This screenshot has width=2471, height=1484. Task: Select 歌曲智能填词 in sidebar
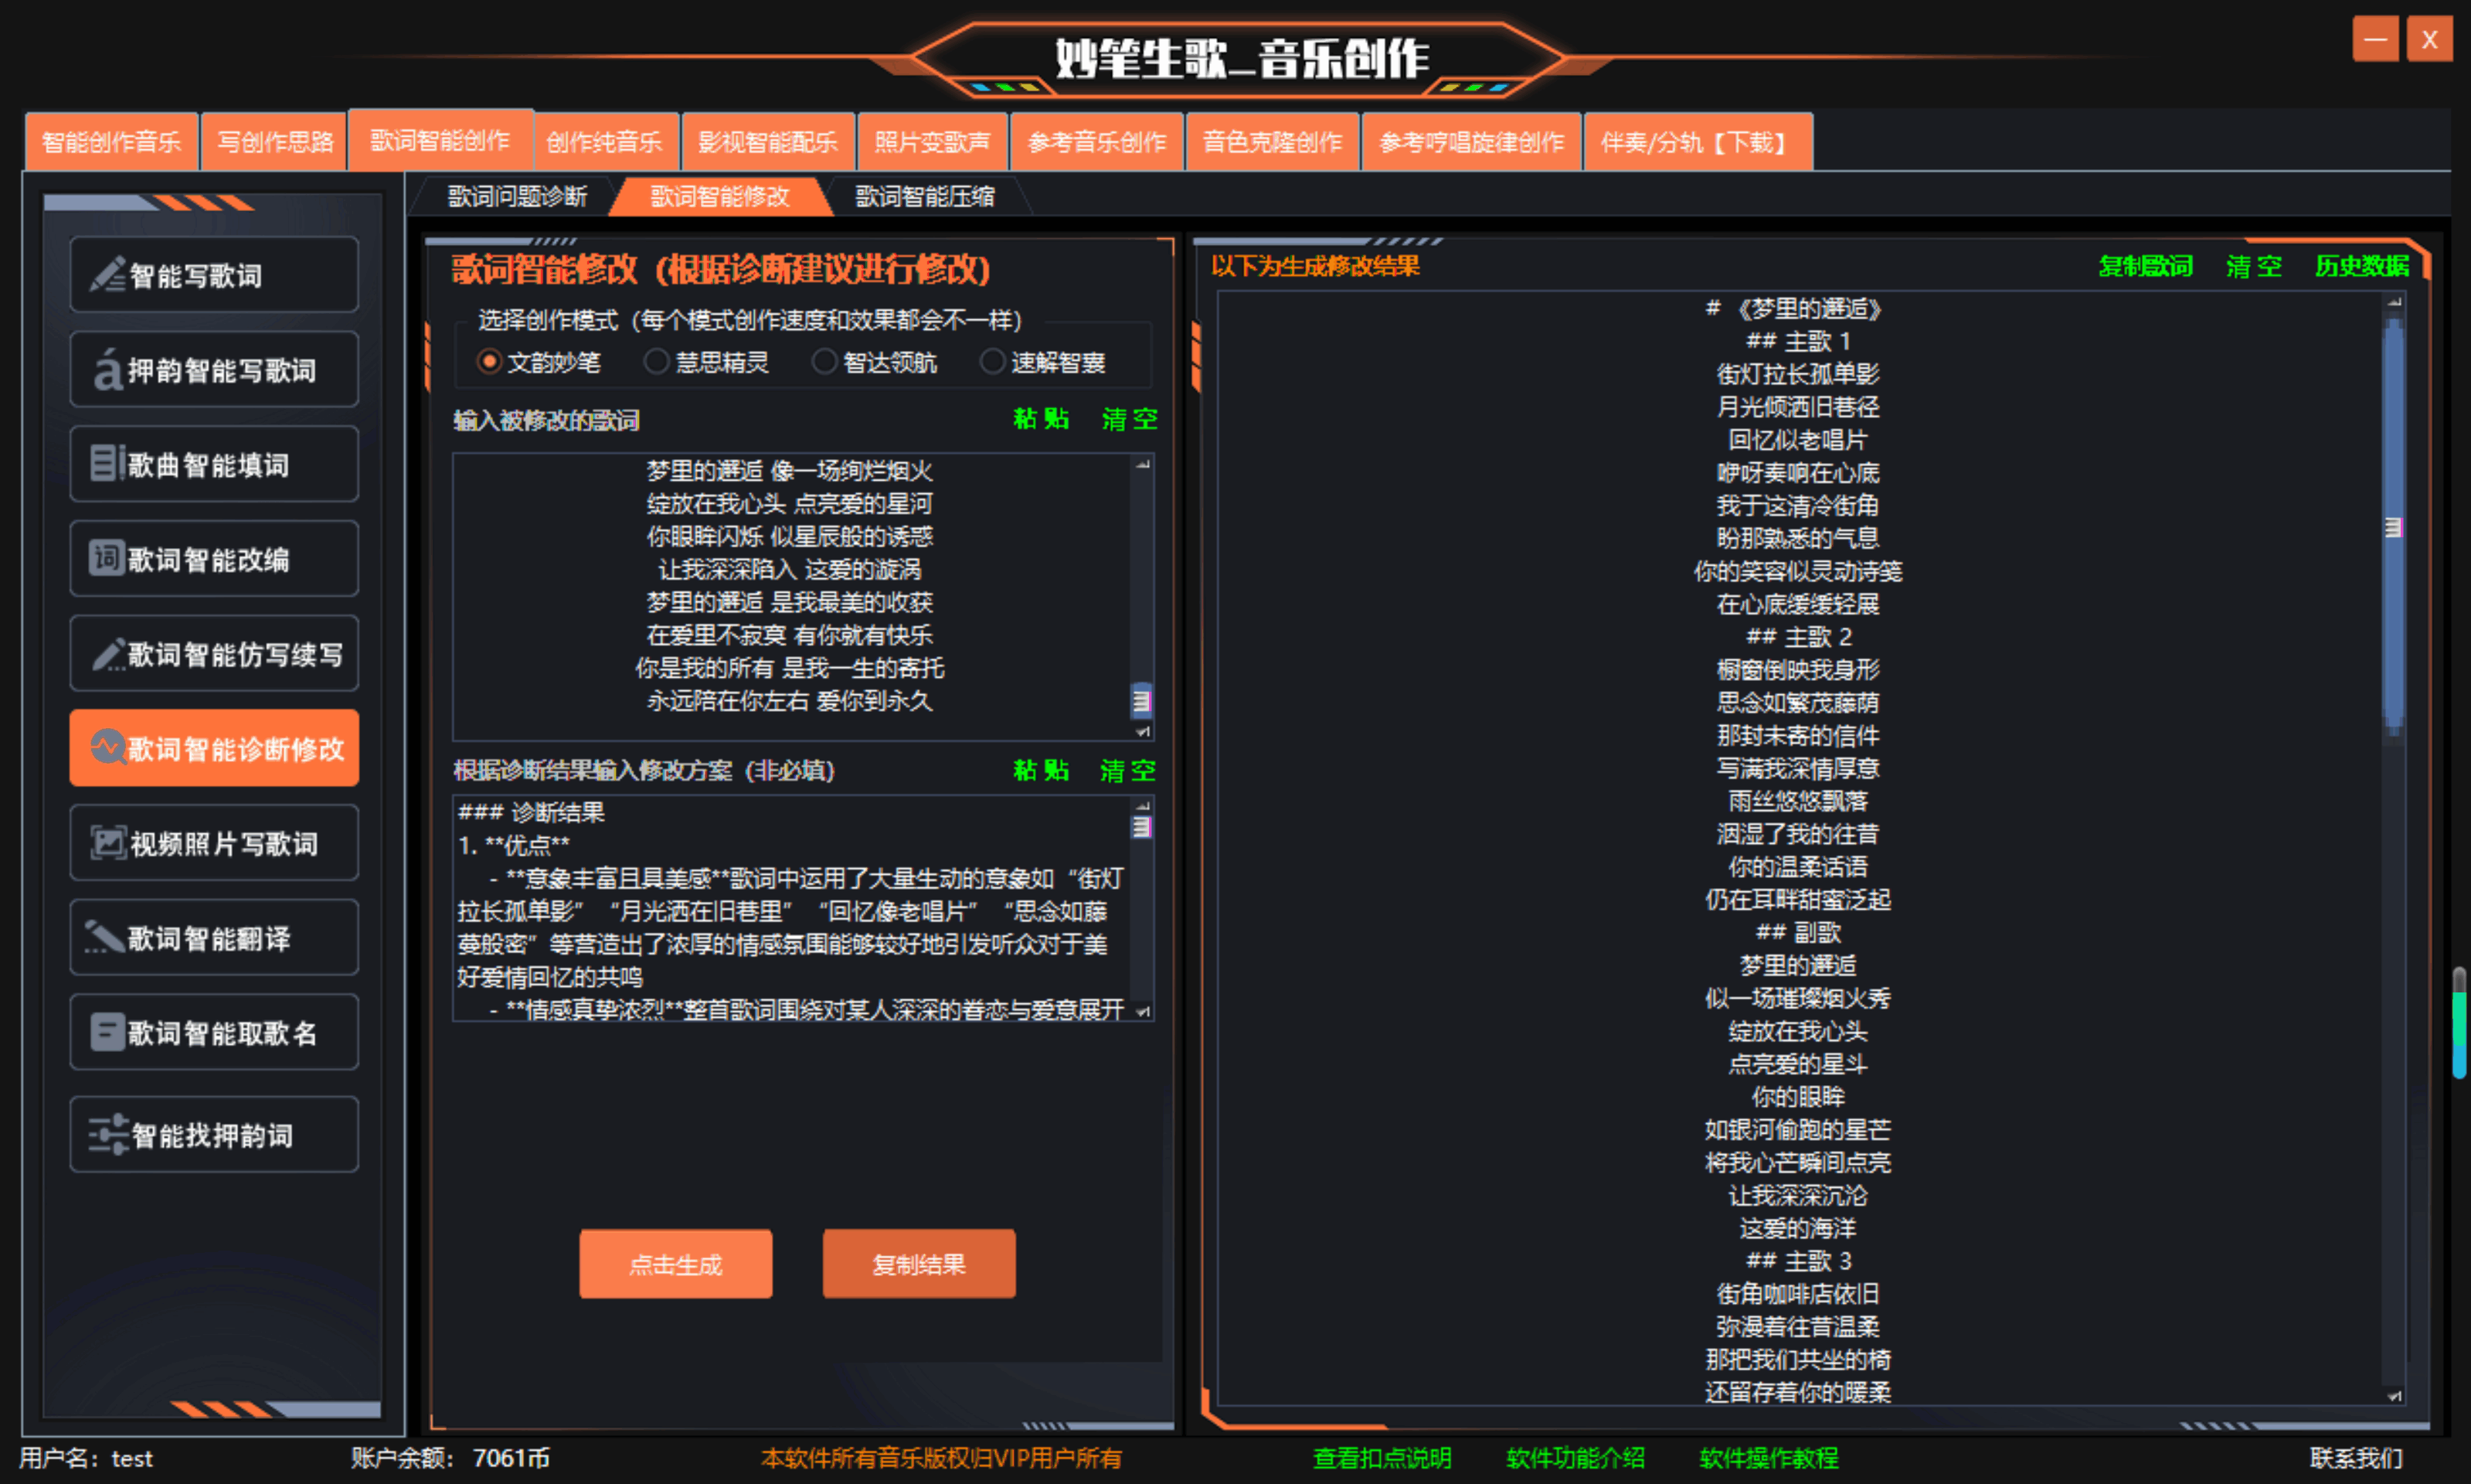click(x=213, y=463)
